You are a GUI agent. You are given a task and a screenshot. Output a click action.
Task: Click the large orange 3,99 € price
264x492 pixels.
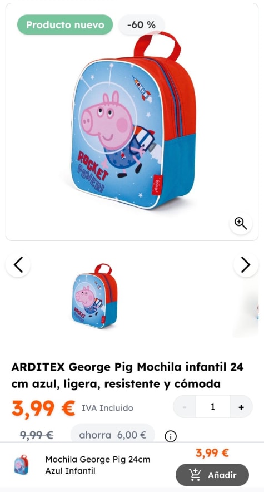[43, 408]
